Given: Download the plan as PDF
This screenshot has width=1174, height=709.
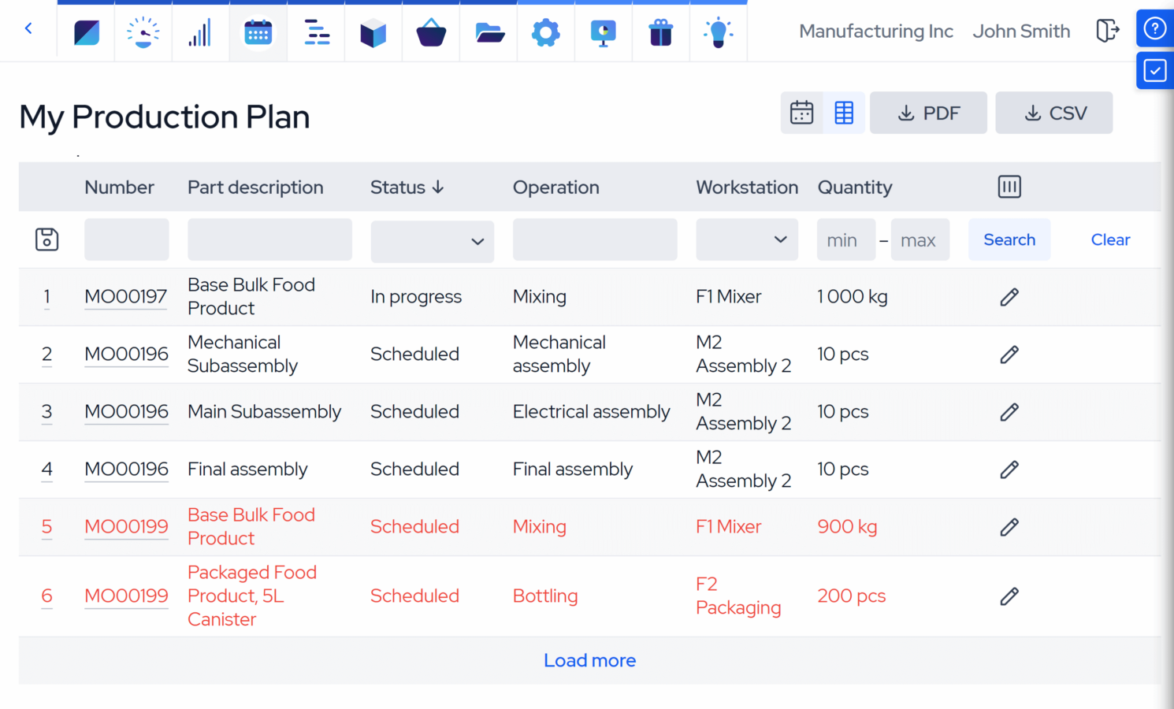Looking at the screenshot, I should click(928, 113).
